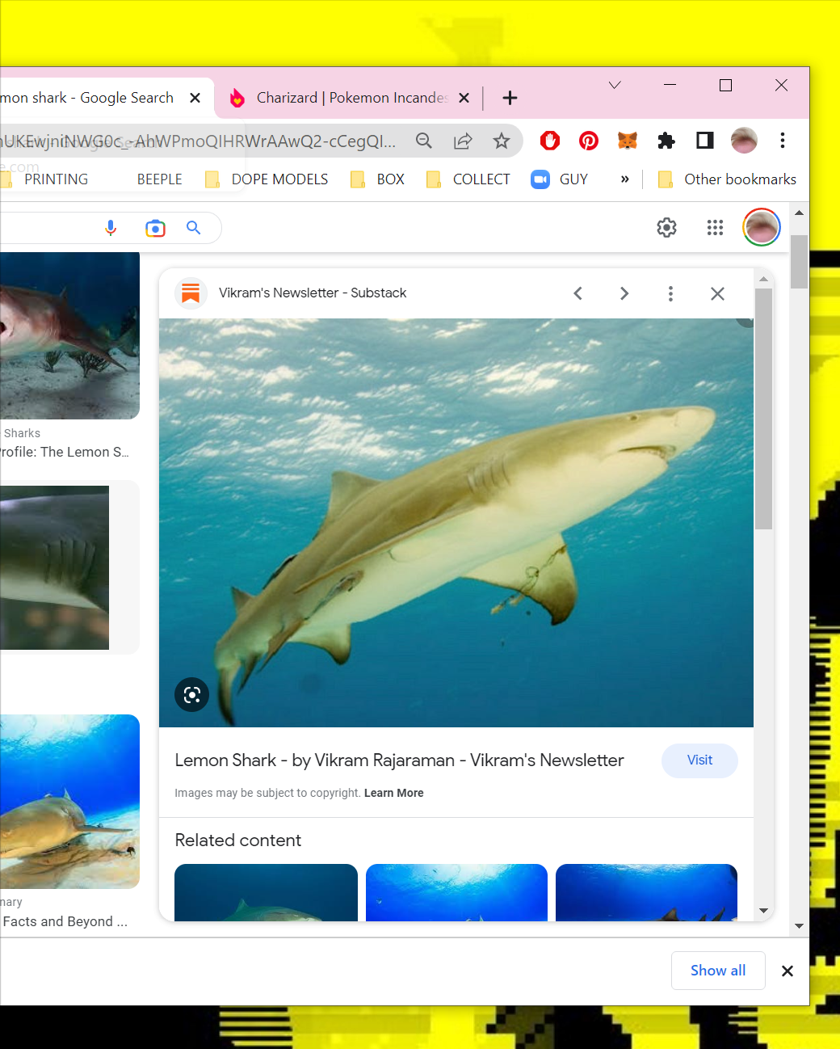The height and width of the screenshot is (1049, 840).
Task: Open Google apps grid launcher
Action: point(715,228)
